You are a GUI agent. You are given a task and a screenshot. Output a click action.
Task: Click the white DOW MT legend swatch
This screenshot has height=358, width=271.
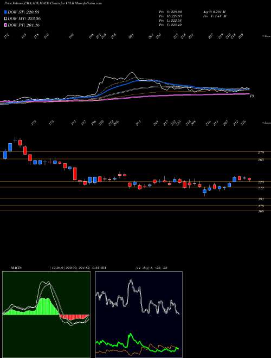click(5, 18)
